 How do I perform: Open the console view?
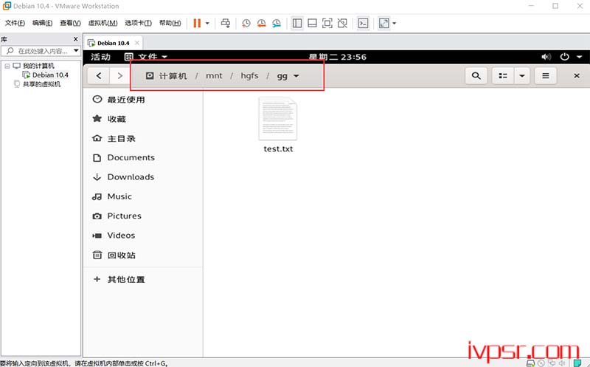(x=363, y=24)
